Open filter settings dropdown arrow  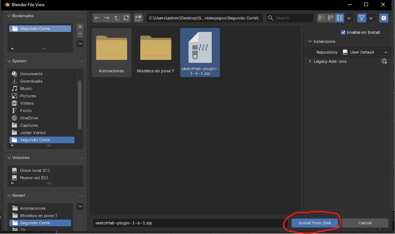point(371,18)
